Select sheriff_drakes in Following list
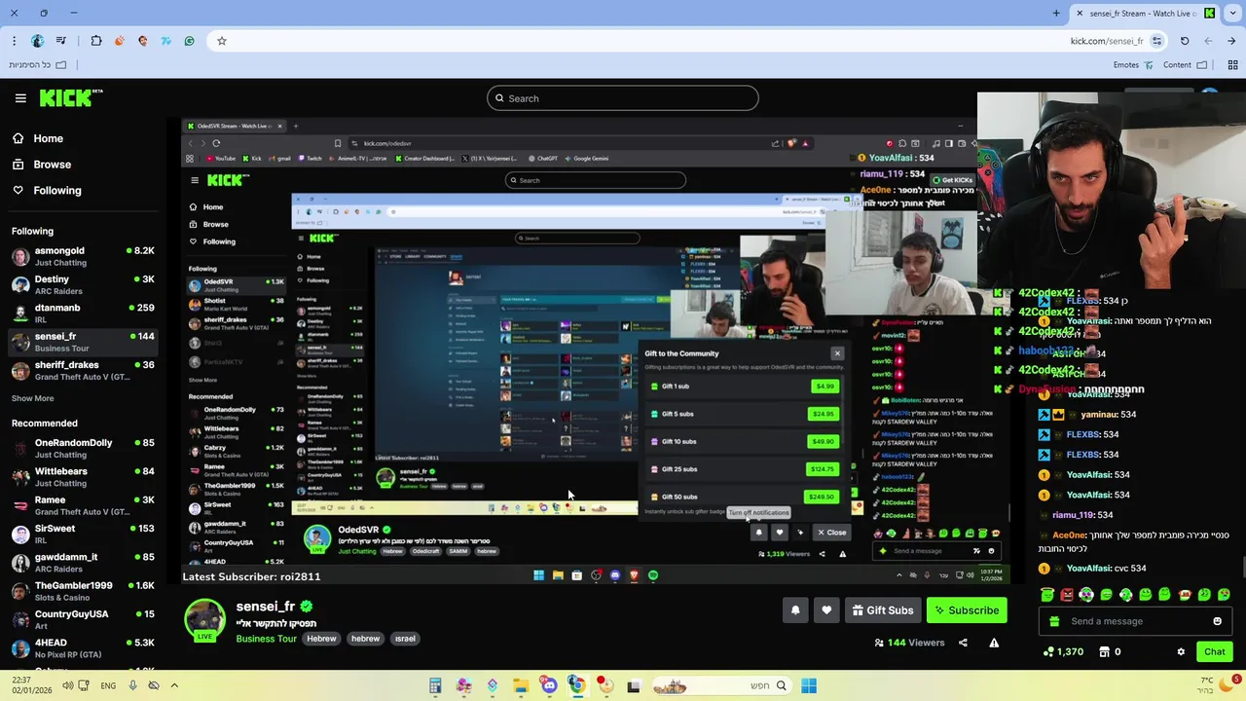The height and width of the screenshot is (701, 1246). (83, 370)
